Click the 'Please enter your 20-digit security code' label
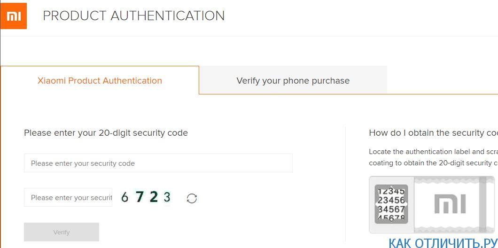This screenshot has height=248, width=498. pyautogui.click(x=106, y=133)
